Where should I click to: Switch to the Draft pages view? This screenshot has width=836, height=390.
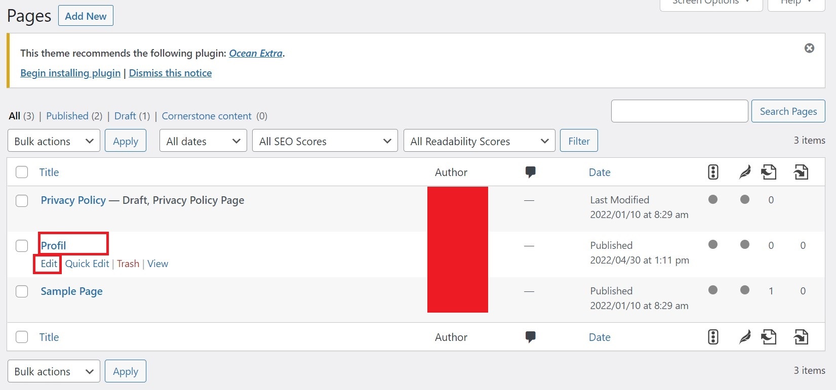coord(125,116)
